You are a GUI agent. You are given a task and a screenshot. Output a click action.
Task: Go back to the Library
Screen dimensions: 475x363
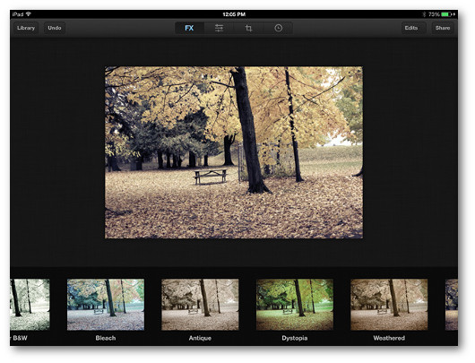click(26, 28)
